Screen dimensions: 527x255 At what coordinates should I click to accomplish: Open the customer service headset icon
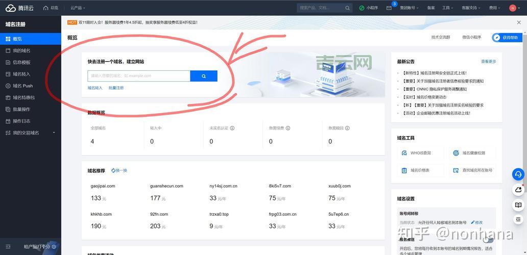(518, 174)
